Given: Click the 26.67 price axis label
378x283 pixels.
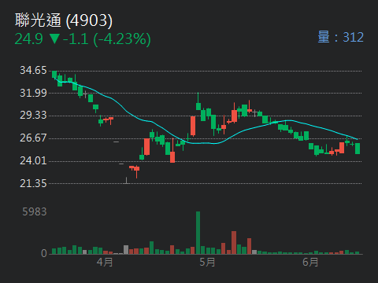Looking at the screenshot, I should point(33,138).
